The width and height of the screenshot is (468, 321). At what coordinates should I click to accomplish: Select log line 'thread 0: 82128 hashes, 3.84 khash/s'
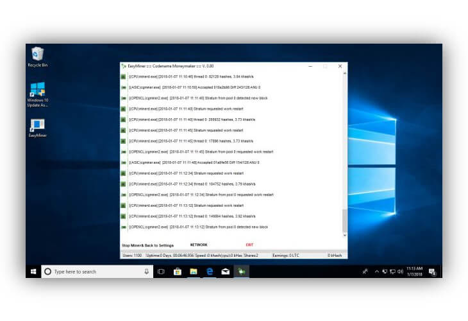(x=191, y=77)
